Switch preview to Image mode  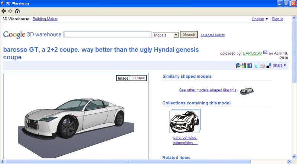pos(123,78)
